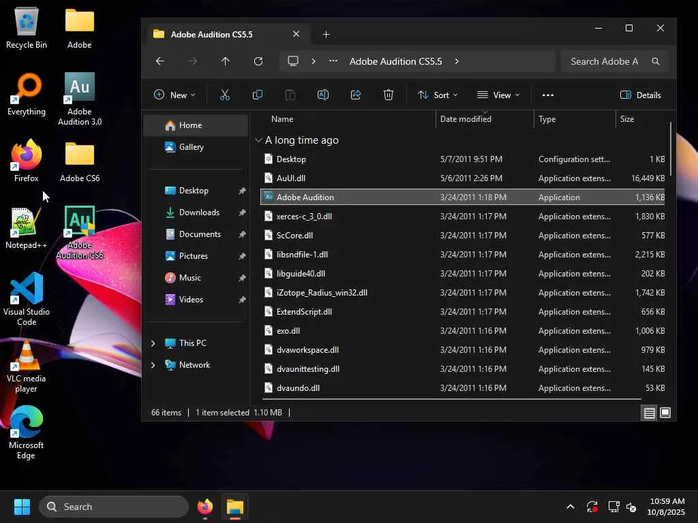Viewport: 698px width, 523px height.
Task: Go up one folder level
Action: (225, 61)
